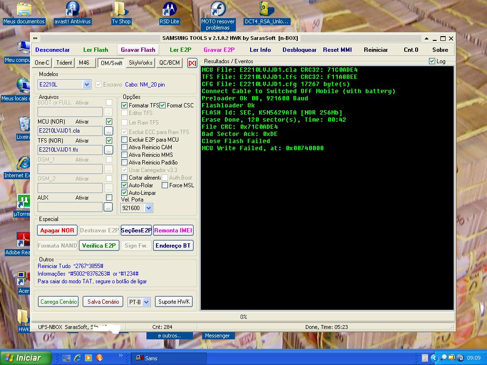
Task: Disable the Auto-Rolar checkbox
Action: coord(124,185)
